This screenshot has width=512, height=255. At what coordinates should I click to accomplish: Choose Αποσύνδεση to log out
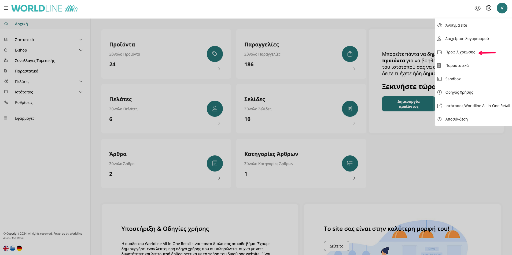456,119
